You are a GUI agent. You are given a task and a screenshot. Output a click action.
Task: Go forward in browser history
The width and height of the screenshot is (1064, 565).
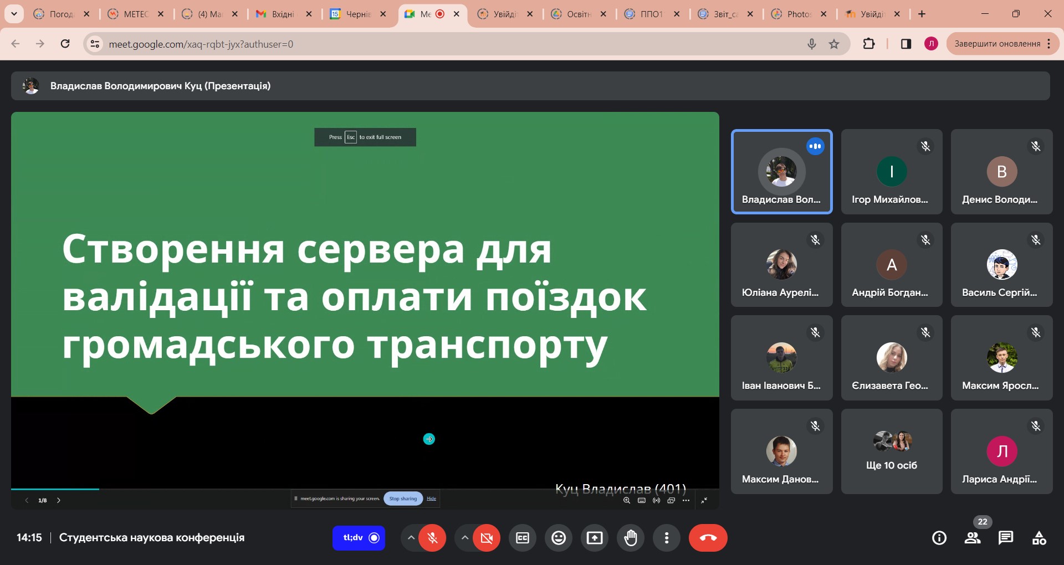click(40, 44)
